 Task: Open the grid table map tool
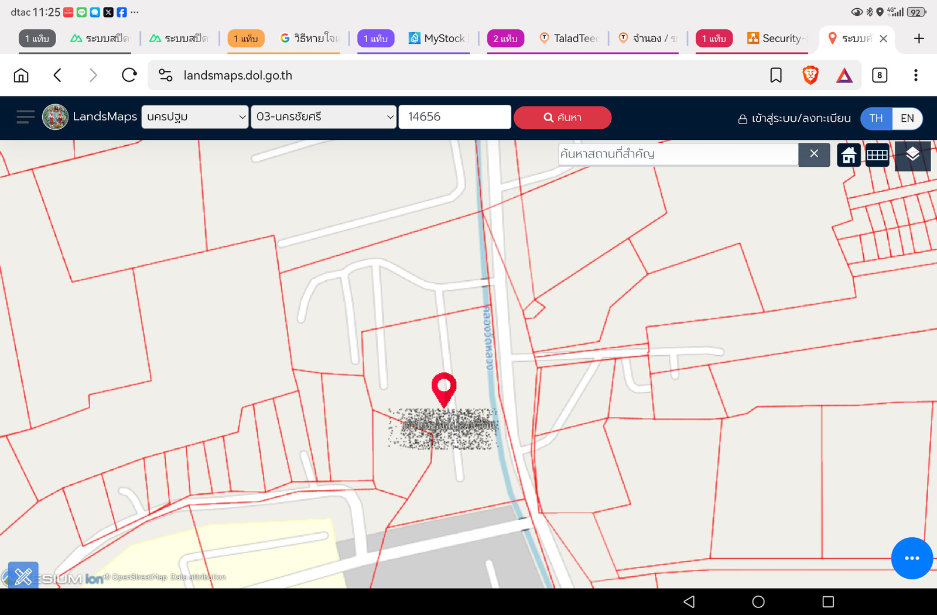877,155
